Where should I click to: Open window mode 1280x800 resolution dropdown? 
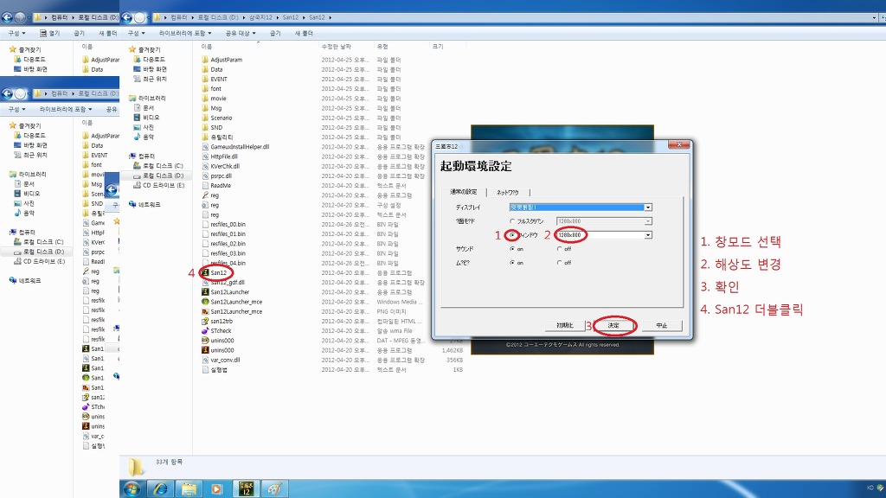[648, 235]
